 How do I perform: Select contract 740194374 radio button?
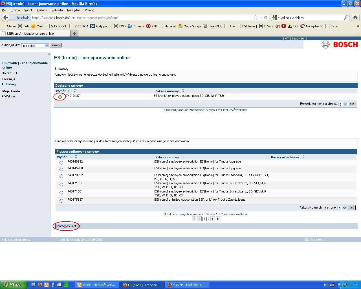coord(60,97)
